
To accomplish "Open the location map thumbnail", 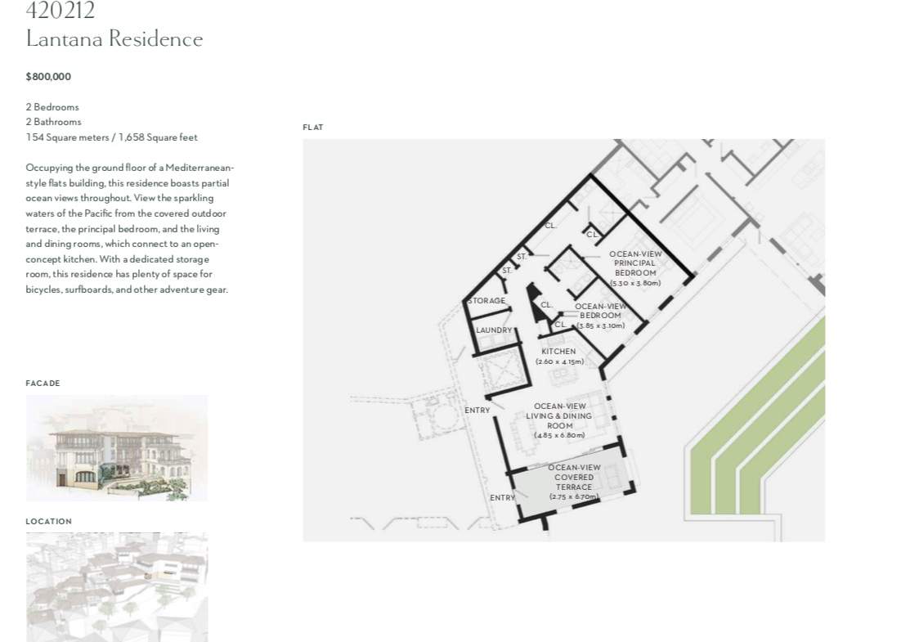I will tap(116, 586).
